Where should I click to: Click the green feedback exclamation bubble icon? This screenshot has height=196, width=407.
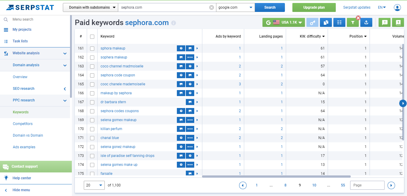[385, 22]
